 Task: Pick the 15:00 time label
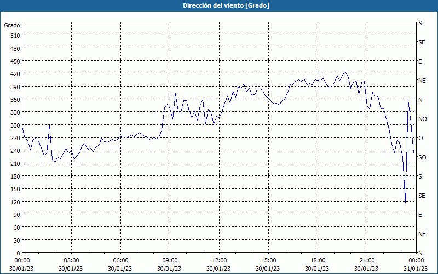pos(268,261)
